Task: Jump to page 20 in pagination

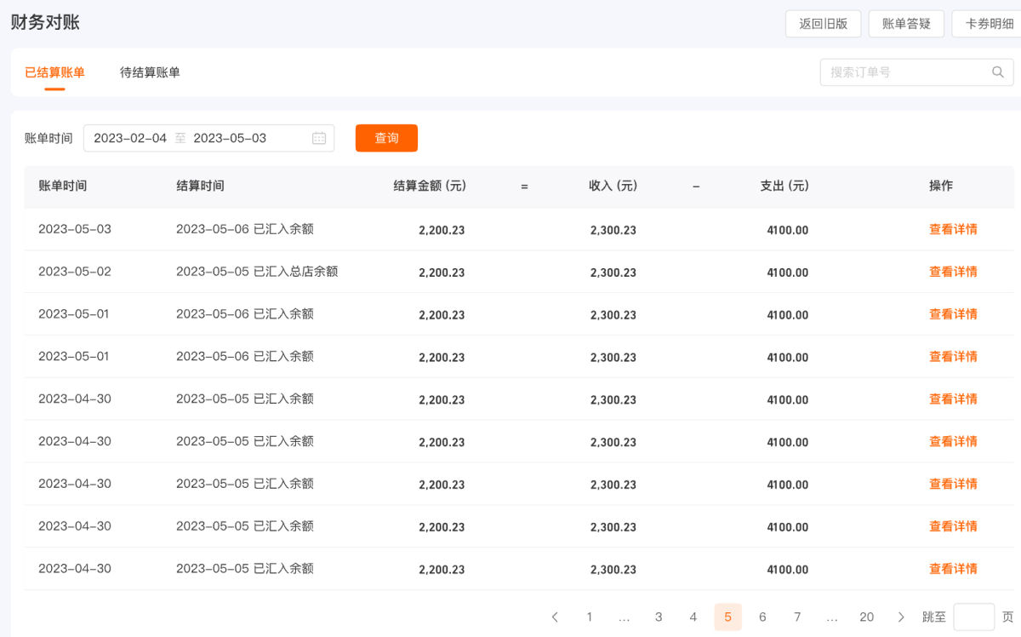Action: [x=866, y=617]
